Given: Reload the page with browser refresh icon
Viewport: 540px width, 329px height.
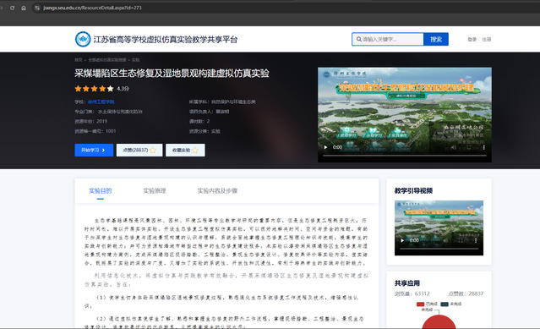Looking at the screenshot, I should pyautogui.click(x=13, y=8).
